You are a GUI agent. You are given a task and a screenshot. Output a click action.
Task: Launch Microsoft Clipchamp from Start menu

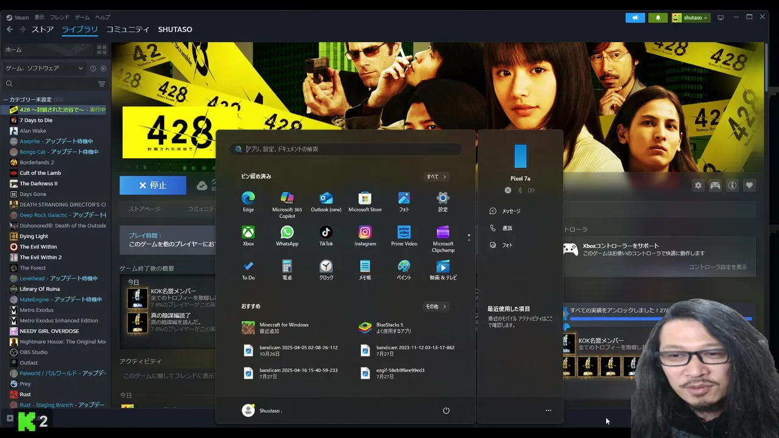[443, 238]
